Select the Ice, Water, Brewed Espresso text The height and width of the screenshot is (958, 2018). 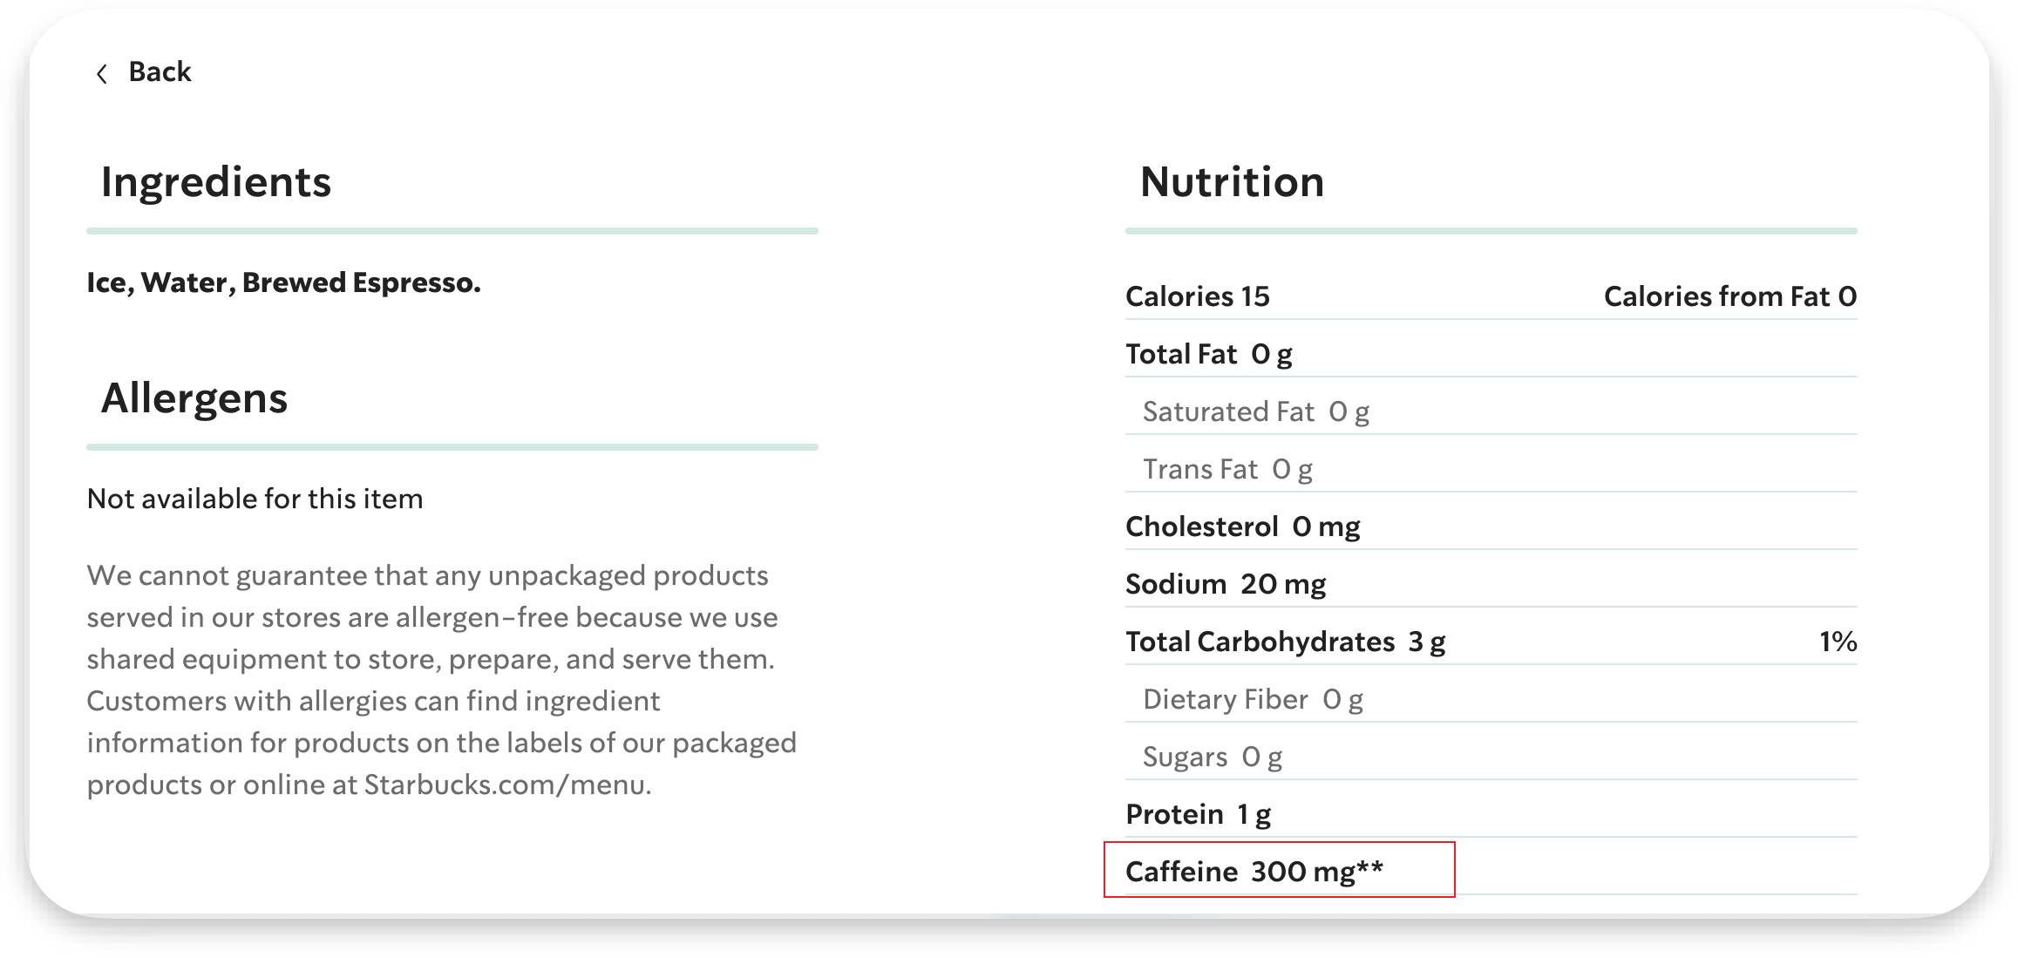(x=283, y=282)
